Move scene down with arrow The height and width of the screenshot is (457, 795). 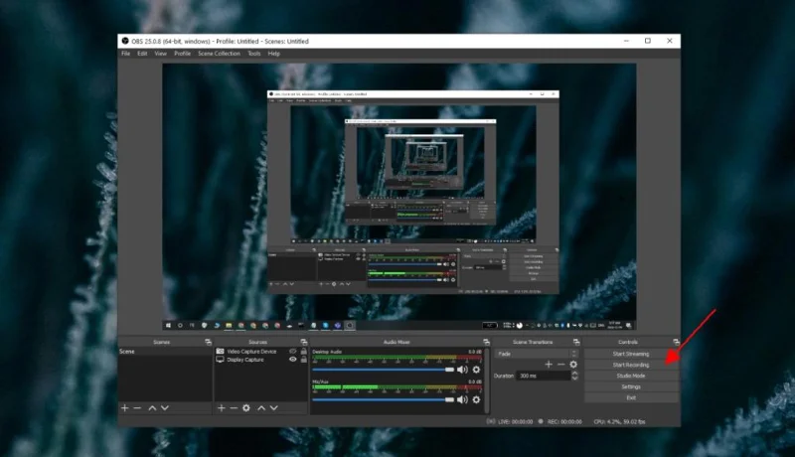(x=165, y=408)
